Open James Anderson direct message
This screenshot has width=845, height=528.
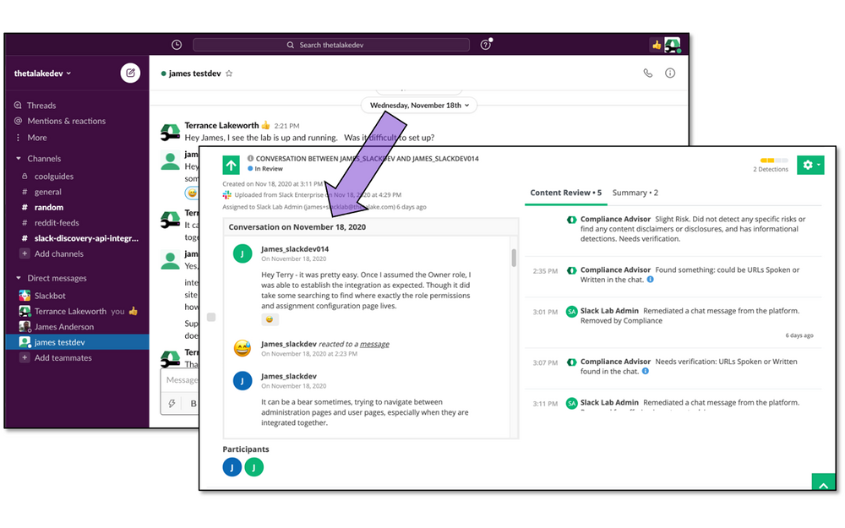tap(63, 327)
